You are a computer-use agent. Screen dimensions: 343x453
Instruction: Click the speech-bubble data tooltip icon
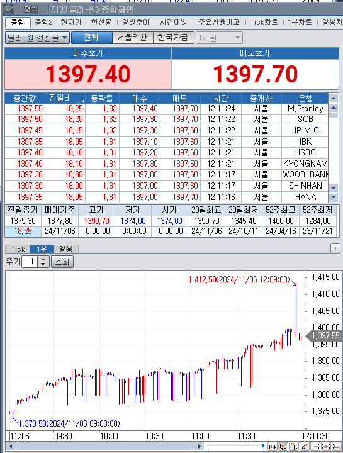(283, 446)
